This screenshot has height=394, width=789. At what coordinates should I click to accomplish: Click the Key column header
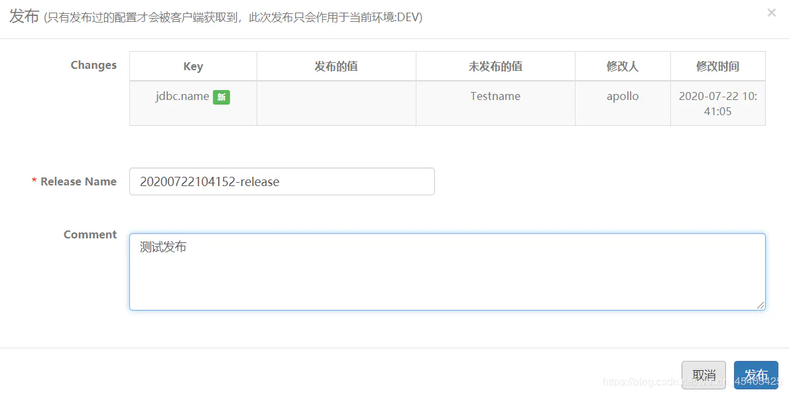tap(193, 66)
